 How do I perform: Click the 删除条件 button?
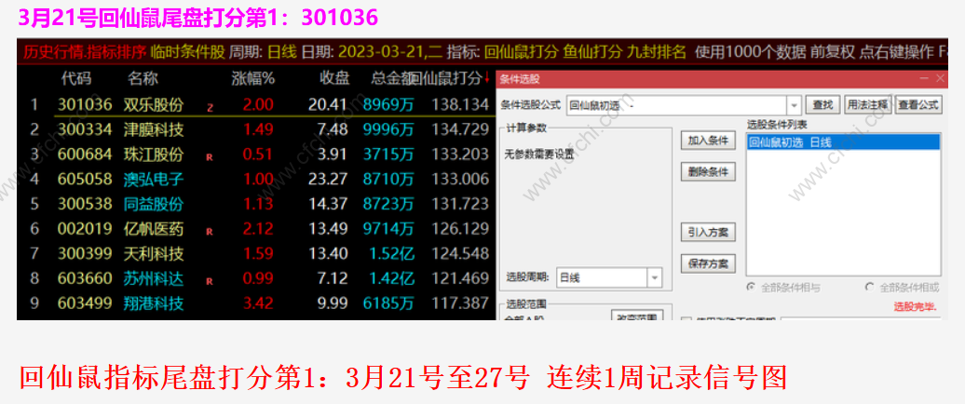pos(708,172)
